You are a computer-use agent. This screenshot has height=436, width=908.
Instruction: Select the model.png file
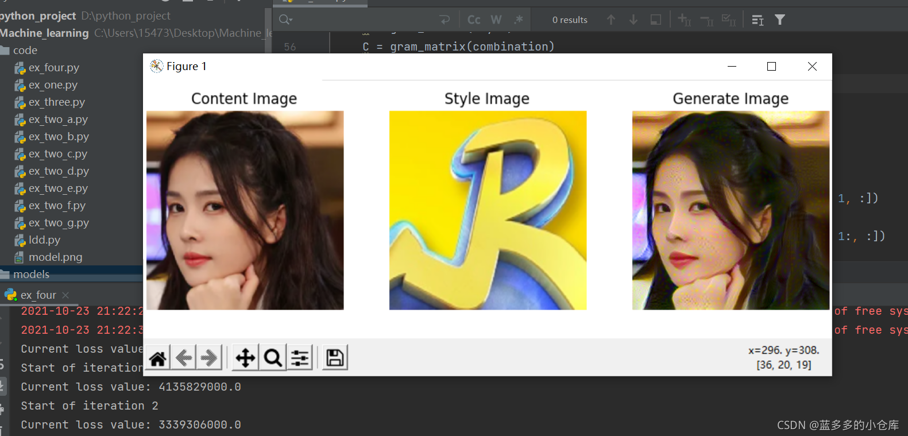55,257
